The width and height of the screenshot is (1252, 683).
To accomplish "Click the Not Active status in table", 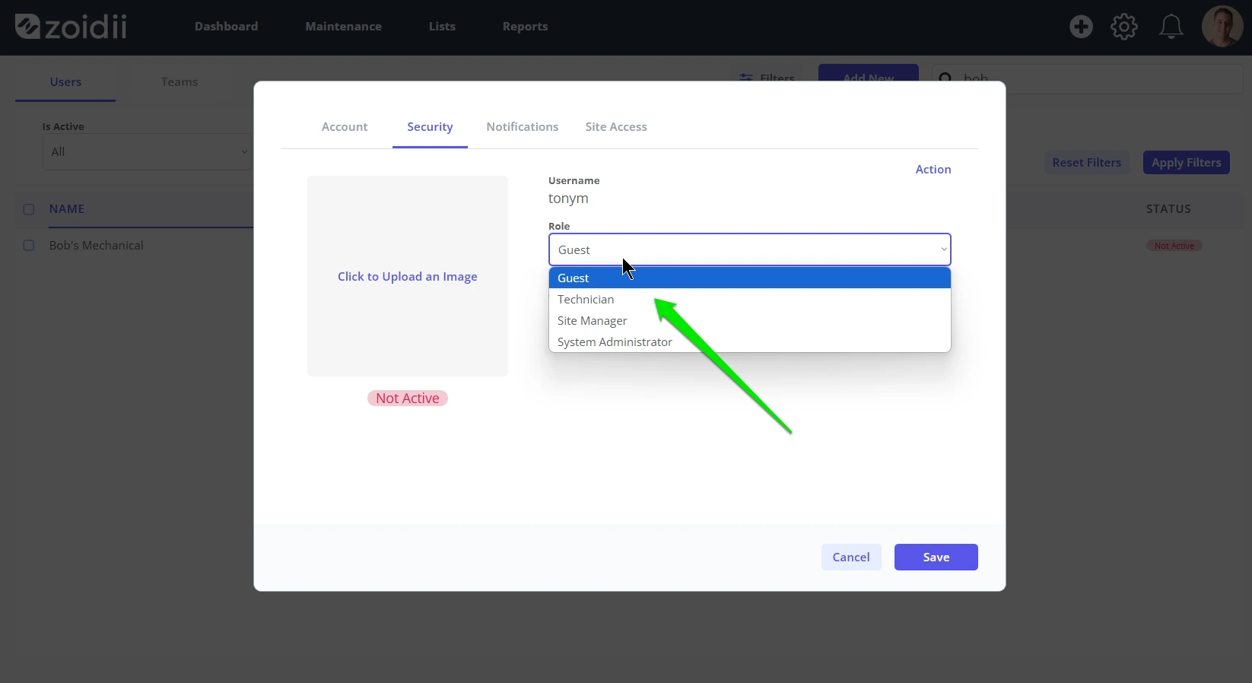I will tap(1174, 246).
